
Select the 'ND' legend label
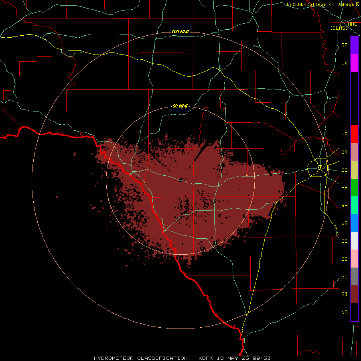[x=344, y=312]
